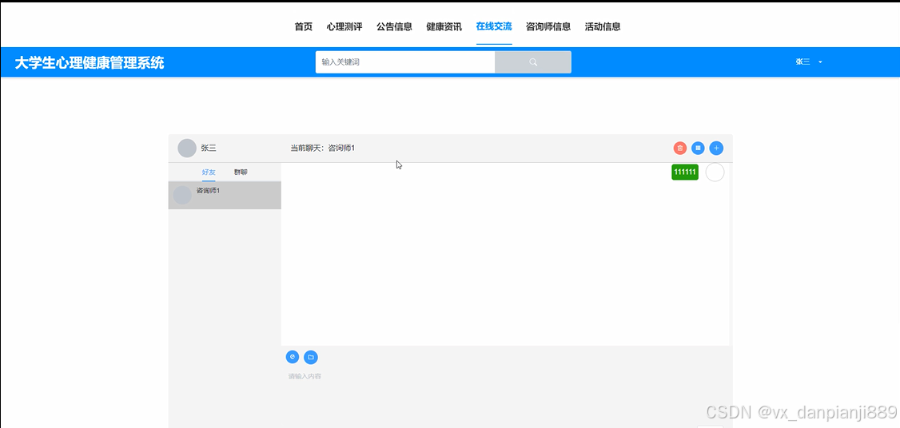Select the 在线交流 nav item
Image resolution: width=900 pixels, height=428 pixels.
[x=494, y=26]
